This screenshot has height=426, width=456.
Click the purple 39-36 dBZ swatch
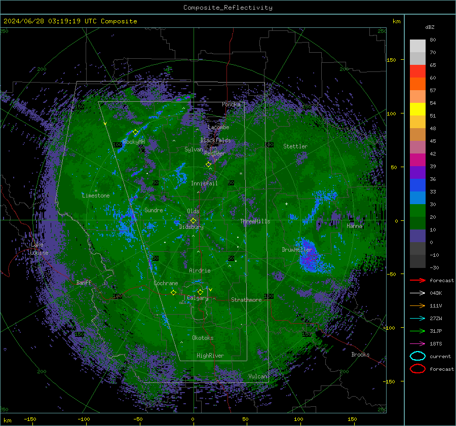[x=417, y=173]
